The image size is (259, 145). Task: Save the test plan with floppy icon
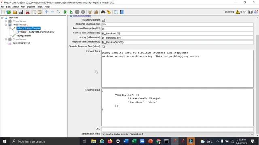click(x=21, y=12)
